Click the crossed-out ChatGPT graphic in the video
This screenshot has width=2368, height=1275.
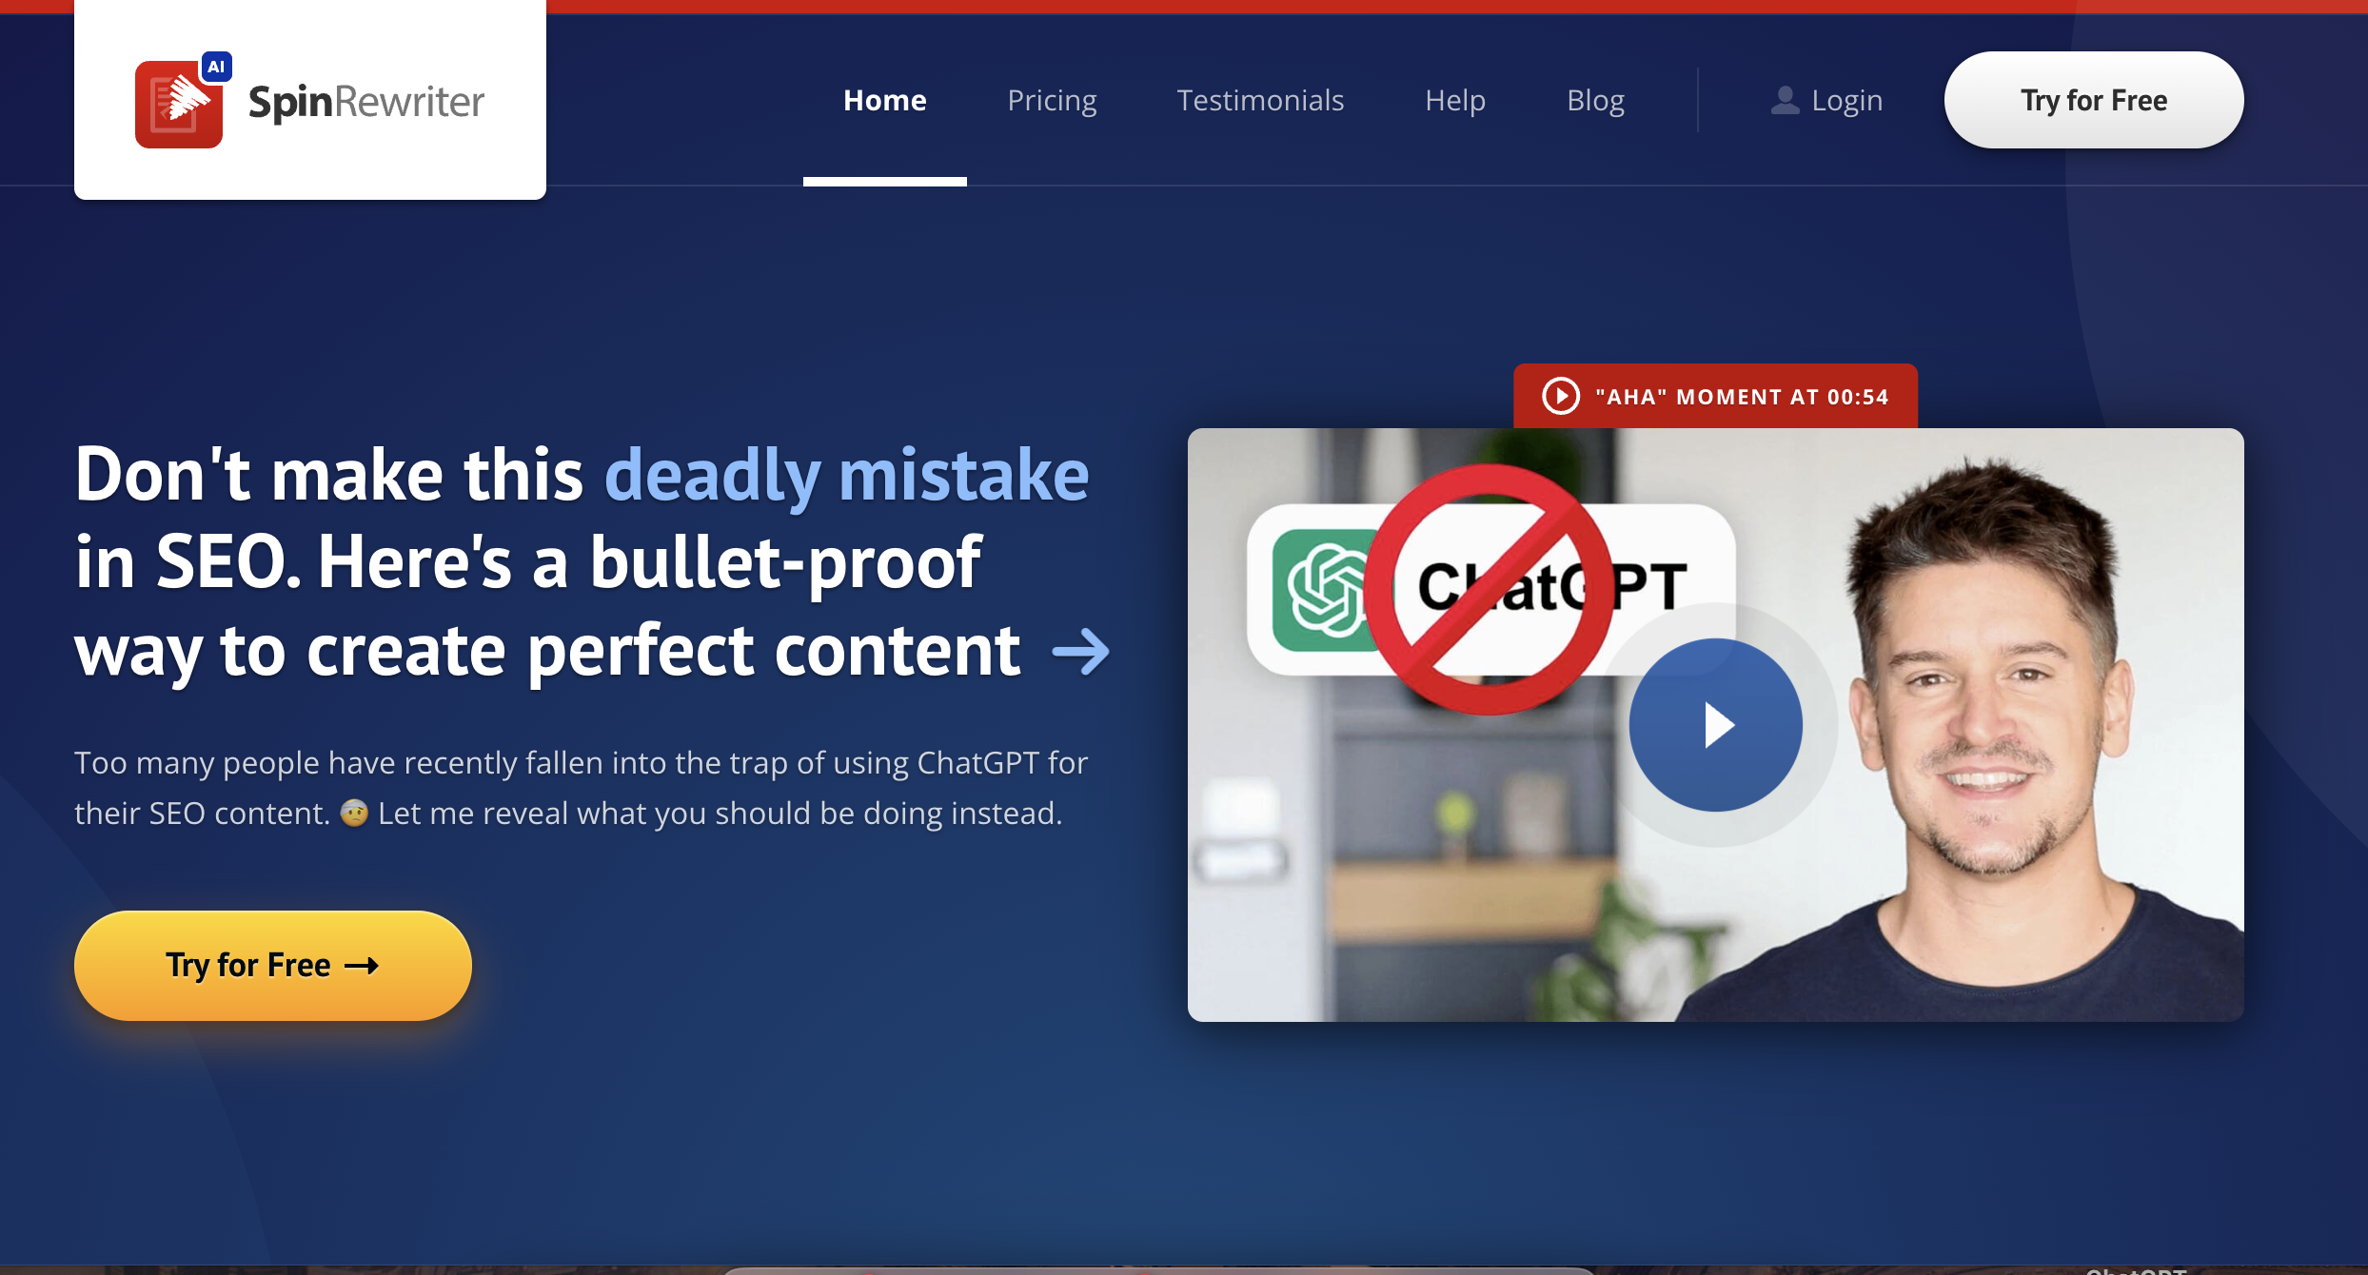(1485, 590)
